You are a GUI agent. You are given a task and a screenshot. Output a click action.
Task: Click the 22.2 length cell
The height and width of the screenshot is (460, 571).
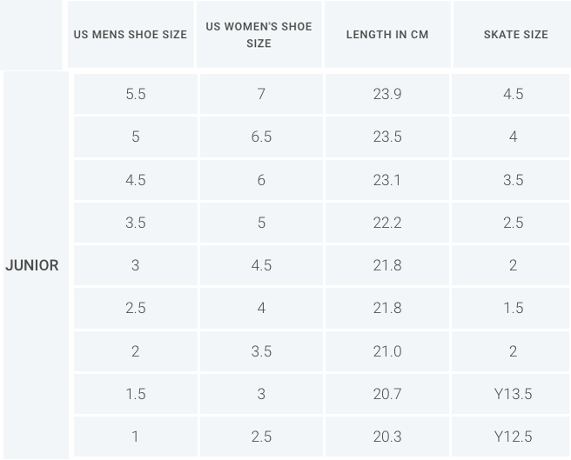387,223
